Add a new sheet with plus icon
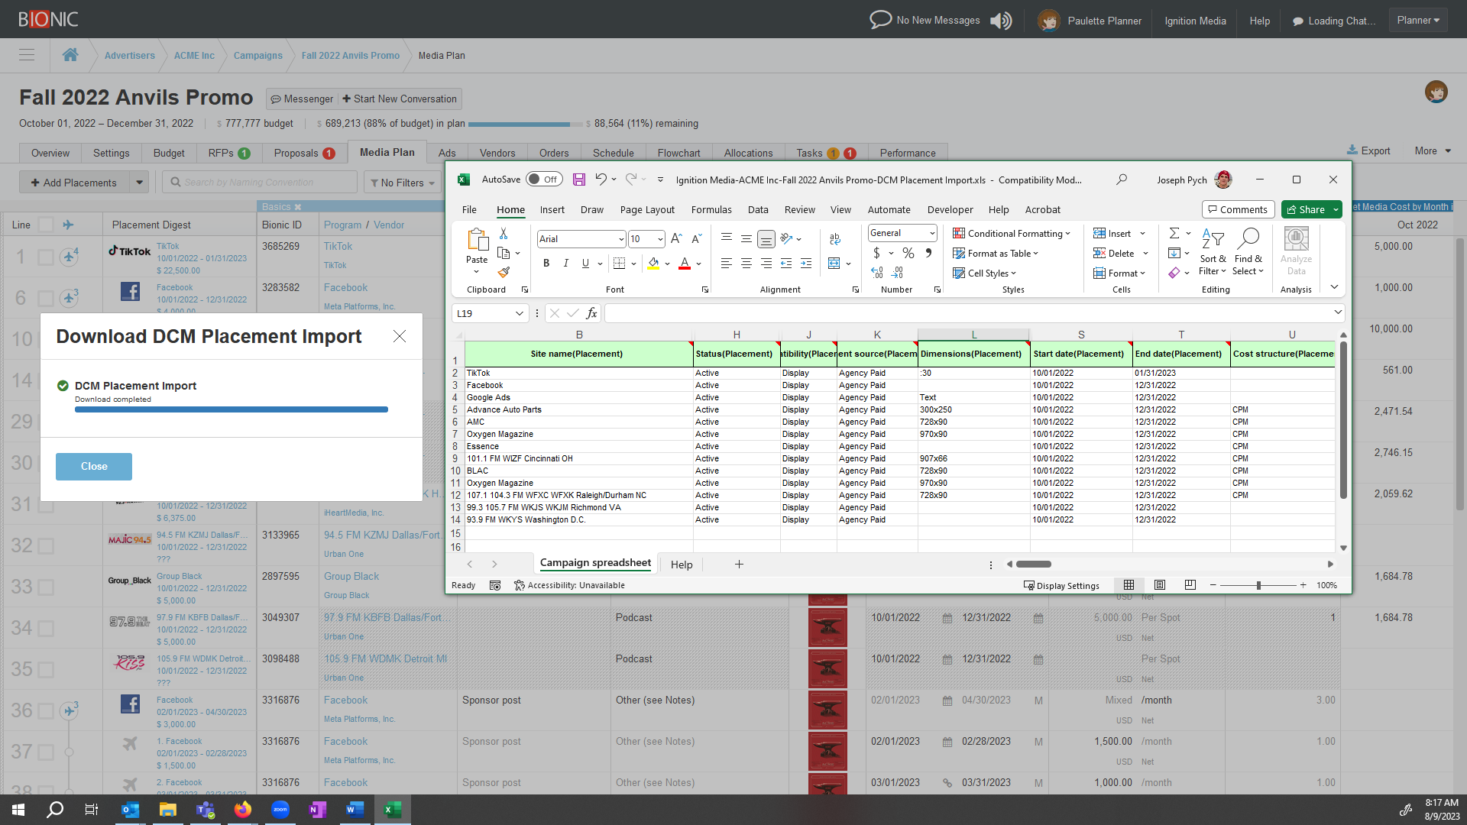 click(x=739, y=565)
